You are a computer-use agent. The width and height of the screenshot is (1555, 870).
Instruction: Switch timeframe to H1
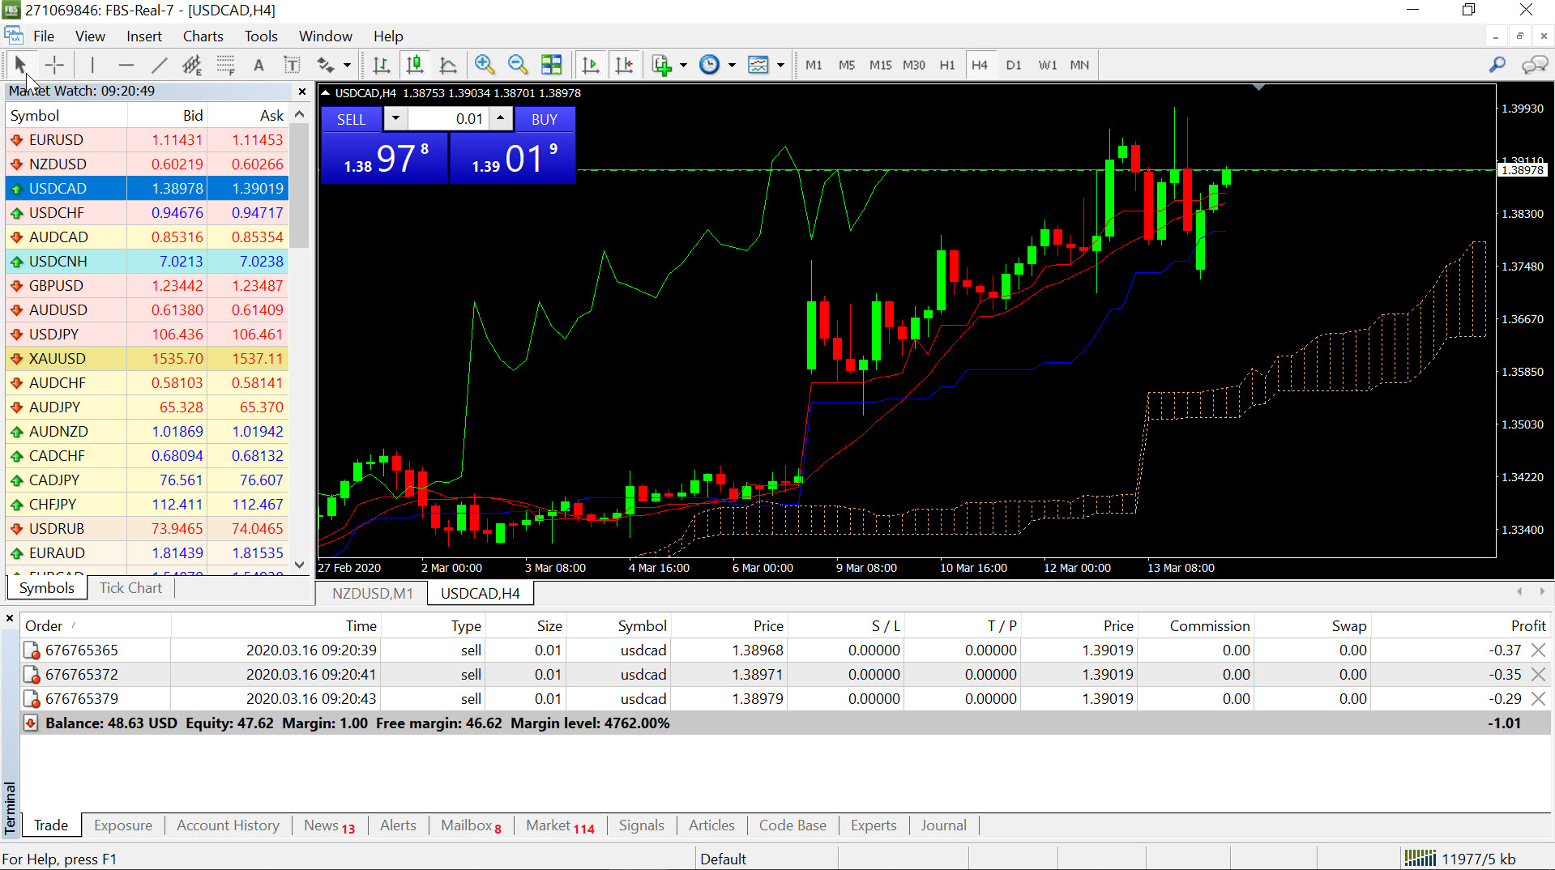946,65
